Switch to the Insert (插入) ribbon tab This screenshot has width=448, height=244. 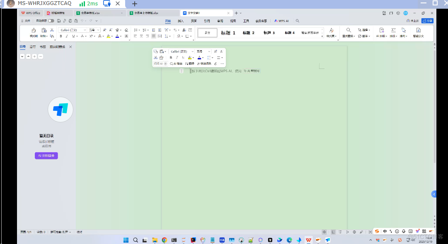pos(181,20)
